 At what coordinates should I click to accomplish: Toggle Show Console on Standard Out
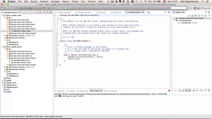point(186,91)
